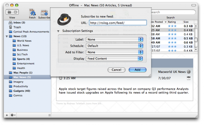Click the Add button
The width and height of the screenshot is (204, 125).
tap(138, 70)
